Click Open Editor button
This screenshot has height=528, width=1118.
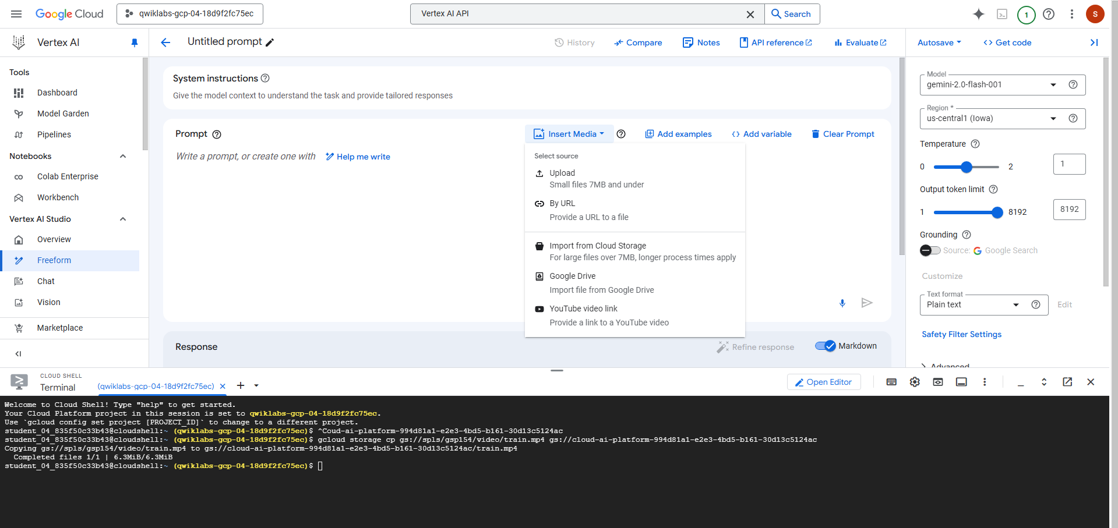(x=824, y=382)
